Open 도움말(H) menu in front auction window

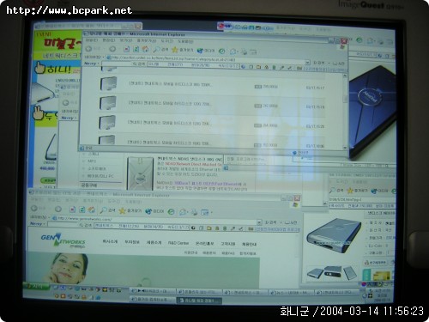pyautogui.click(x=185, y=41)
